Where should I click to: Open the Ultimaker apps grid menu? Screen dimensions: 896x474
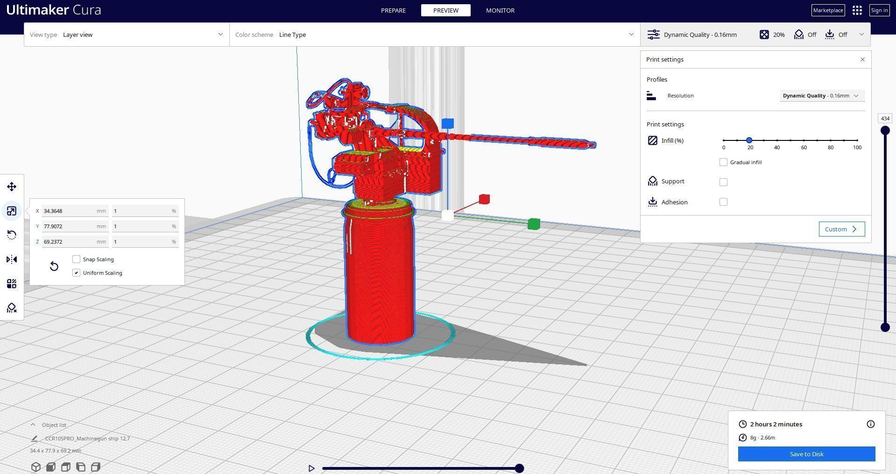pyautogui.click(x=857, y=10)
